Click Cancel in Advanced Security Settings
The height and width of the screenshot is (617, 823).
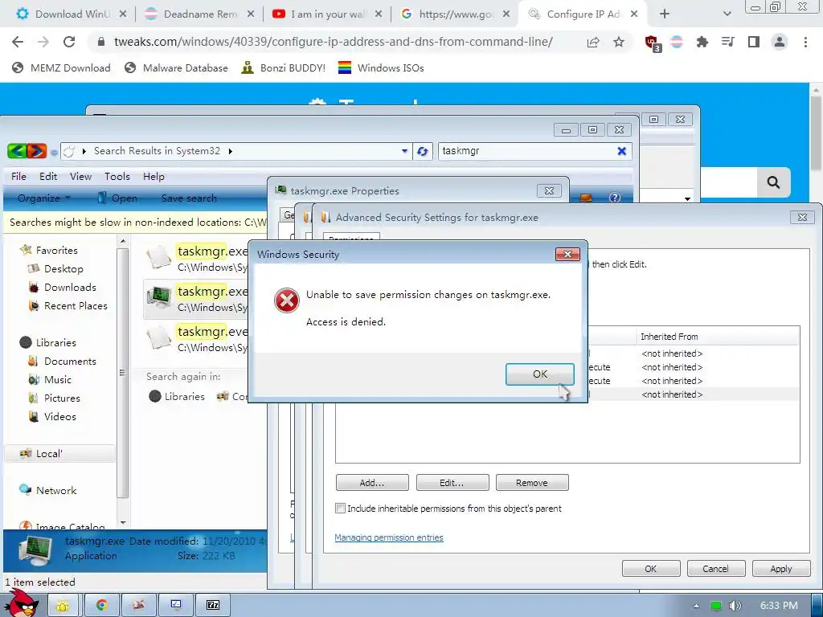tap(715, 569)
